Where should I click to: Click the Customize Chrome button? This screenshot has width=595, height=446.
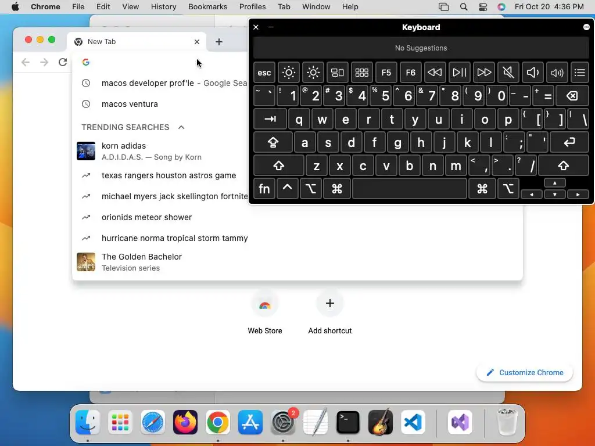point(525,372)
